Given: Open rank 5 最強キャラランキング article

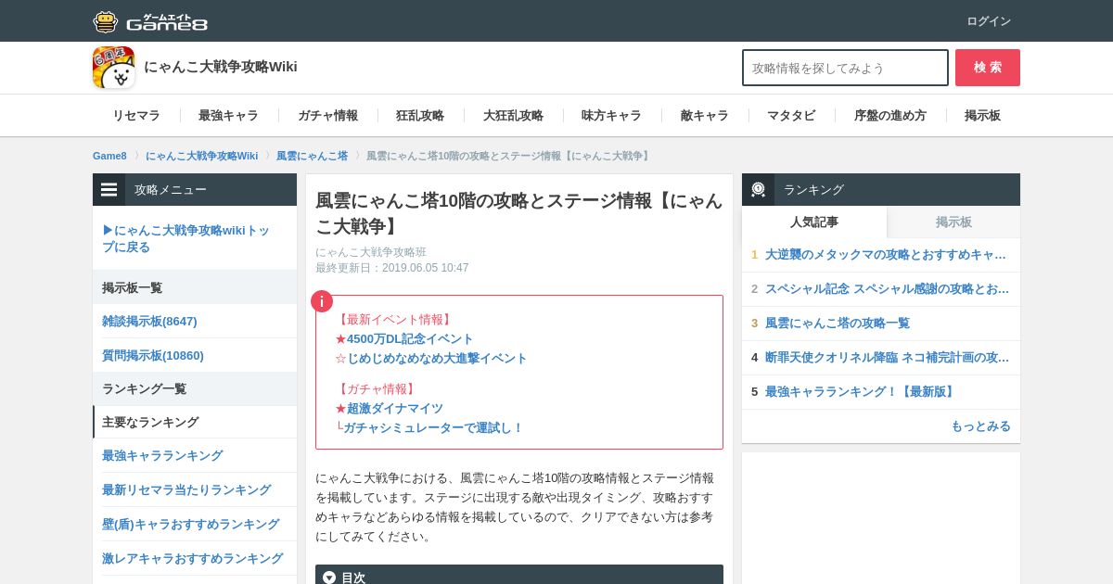Looking at the screenshot, I should coord(861,391).
